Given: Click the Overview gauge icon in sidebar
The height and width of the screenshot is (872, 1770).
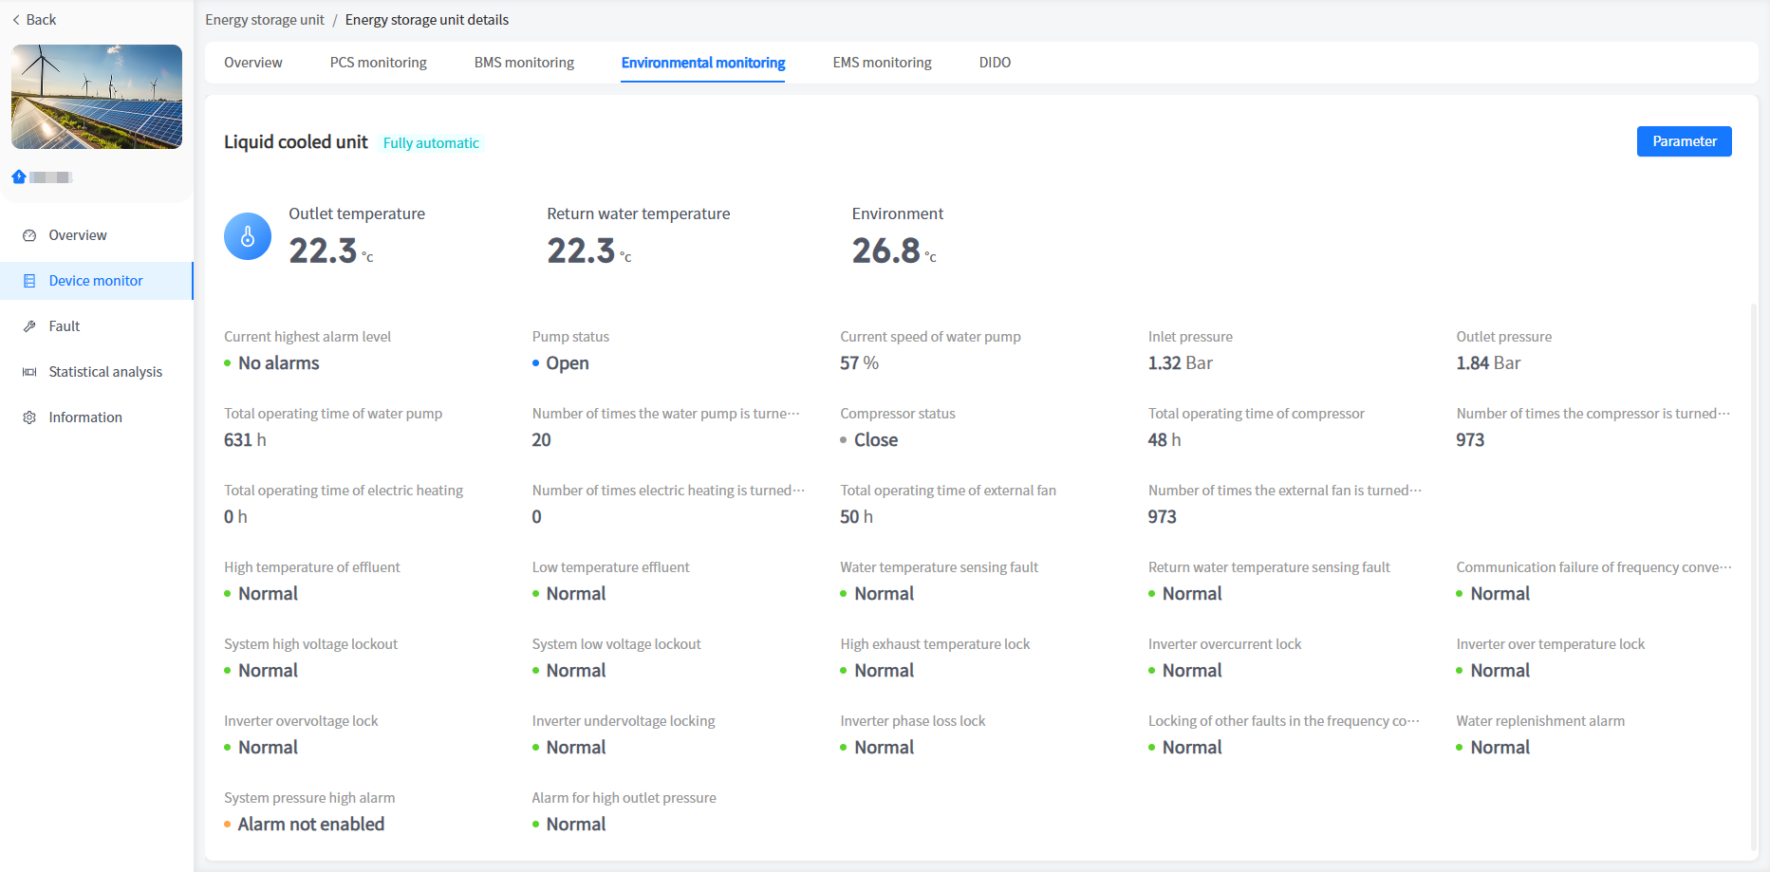Looking at the screenshot, I should pos(29,235).
